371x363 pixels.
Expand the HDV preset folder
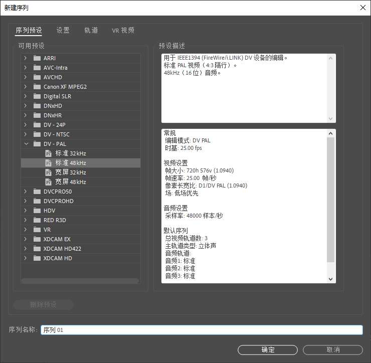[26, 211]
